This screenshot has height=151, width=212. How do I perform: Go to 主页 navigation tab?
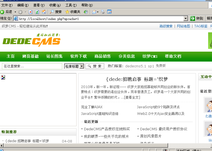tap(11, 56)
